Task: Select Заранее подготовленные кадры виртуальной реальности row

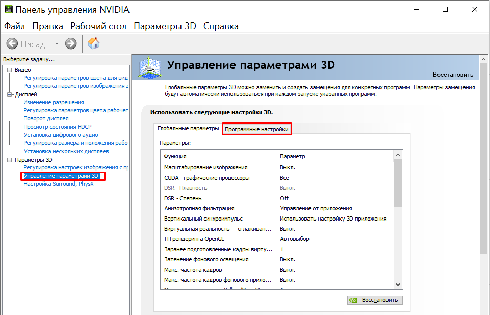Action: coord(277,249)
